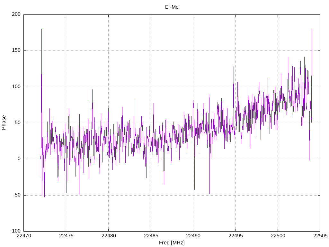Click the plot title 'Ef-Mc'
This screenshot has height=247, width=329.
pyautogui.click(x=172, y=7)
